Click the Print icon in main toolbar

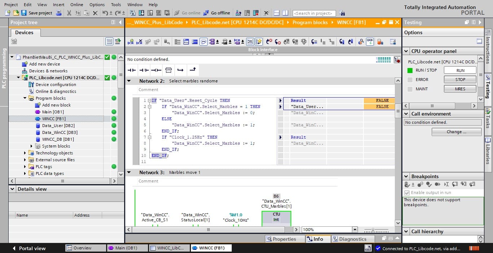point(59,13)
